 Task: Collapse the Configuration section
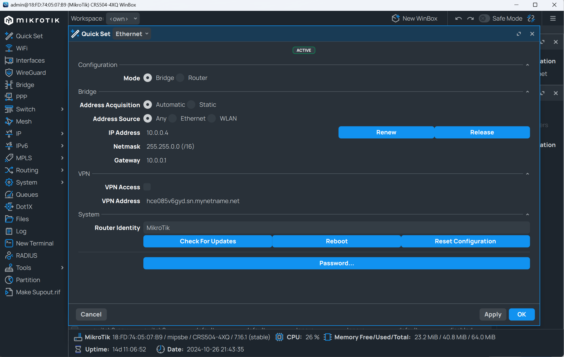tap(527, 65)
